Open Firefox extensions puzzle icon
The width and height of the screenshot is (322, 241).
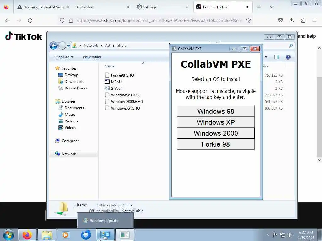click(x=303, y=20)
